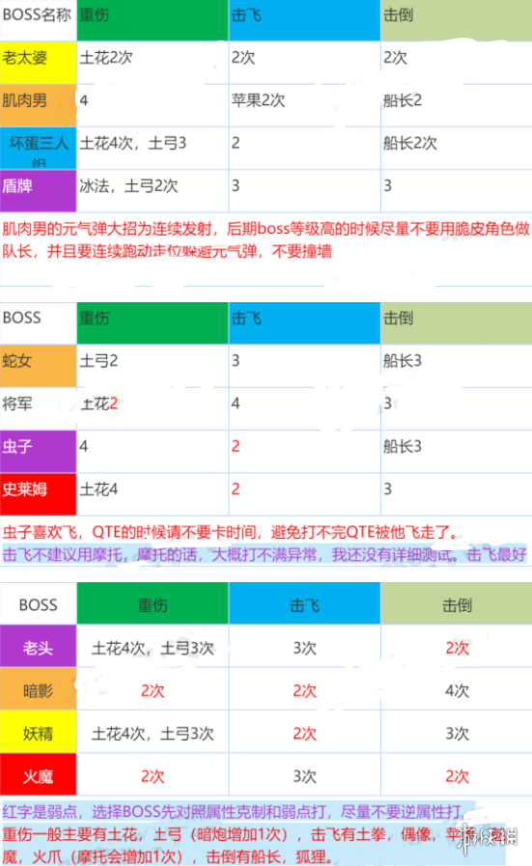This screenshot has height=866, width=532.
Task: Click the 土花4 cell in 史莱姆 row
Action: 153,494
